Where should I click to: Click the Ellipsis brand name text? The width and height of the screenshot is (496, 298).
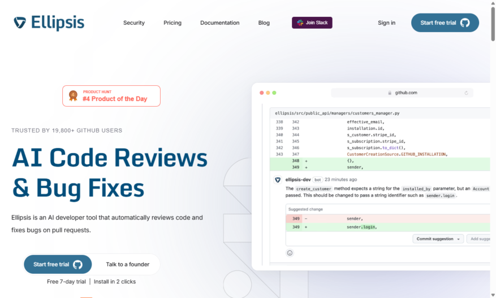point(58,23)
